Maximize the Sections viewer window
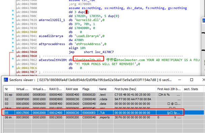 point(192,80)
